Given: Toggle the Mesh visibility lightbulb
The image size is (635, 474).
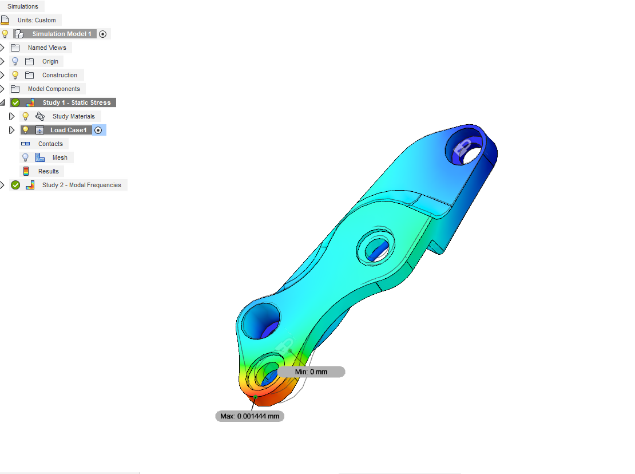Looking at the screenshot, I should [x=25, y=157].
